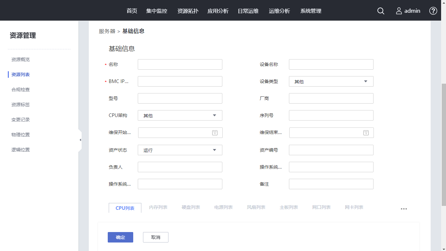Viewport: 446px width, 251px height.
Task: Go to 服务器 breadcrumb link
Action: (107, 31)
